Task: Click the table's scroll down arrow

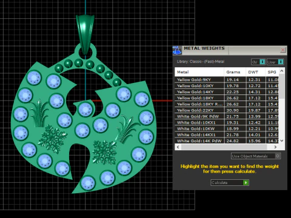Action: (x=282, y=140)
